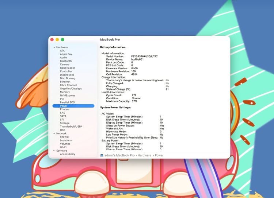
Task: Click the Battery Information heading
Action: (x=113, y=47)
